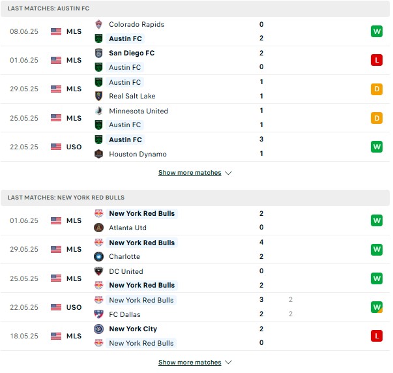Click score 4 for Red Bulls versus Charlotte
393x373 pixels.
261,243
